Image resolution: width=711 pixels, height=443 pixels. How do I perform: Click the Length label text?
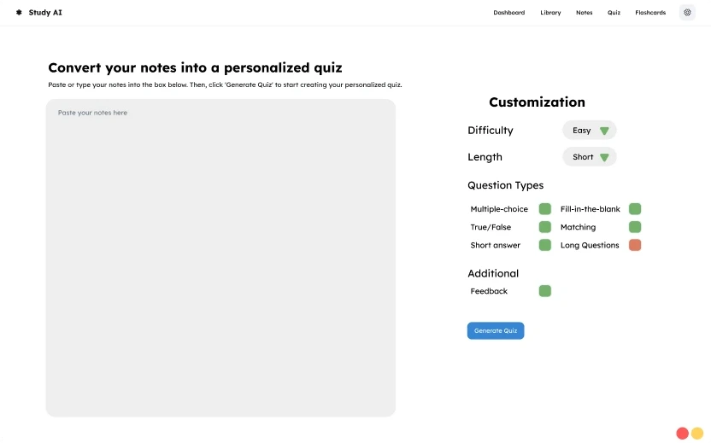485,157
